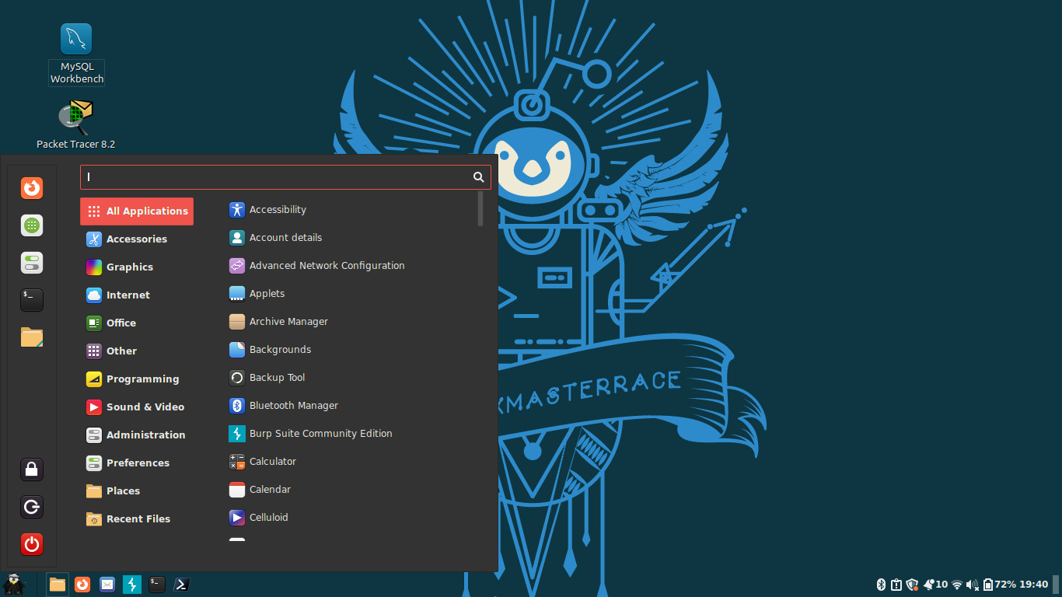Screen dimensions: 1062x597
Task: Click the search magnifier icon in the menu
Action: [x=479, y=177]
